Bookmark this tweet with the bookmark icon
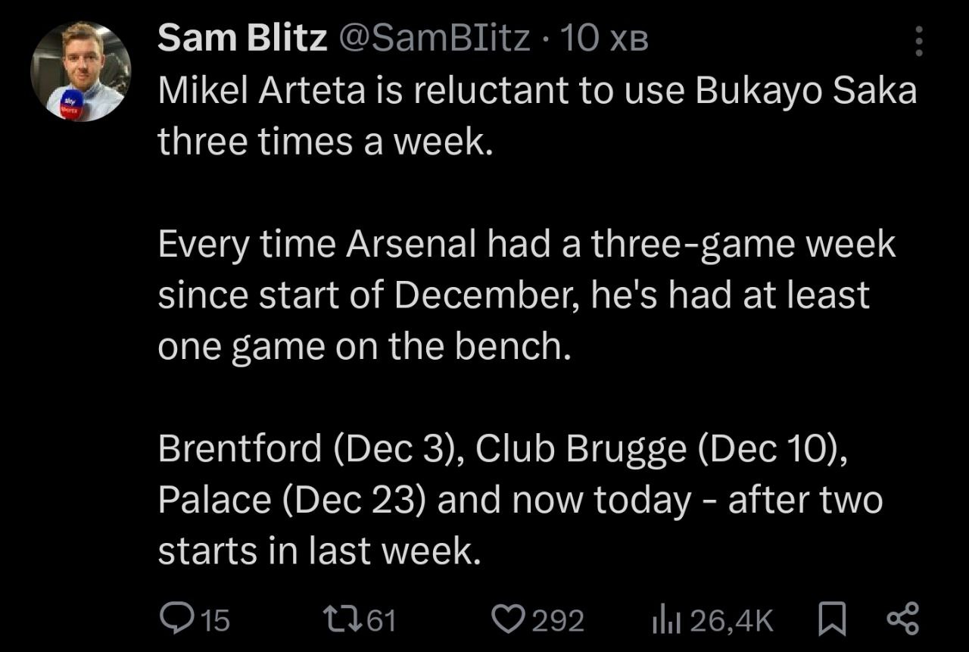Viewport: 969px width, 652px height. point(831,619)
